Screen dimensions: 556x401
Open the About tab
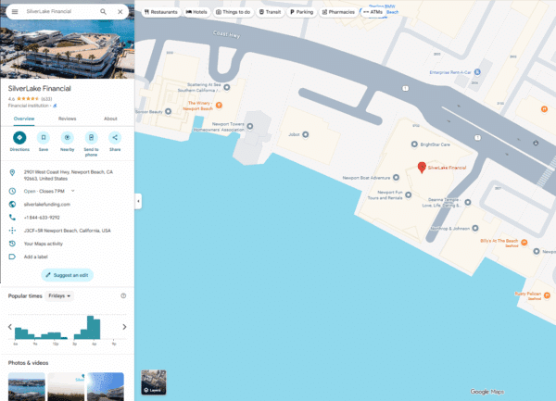pos(110,119)
